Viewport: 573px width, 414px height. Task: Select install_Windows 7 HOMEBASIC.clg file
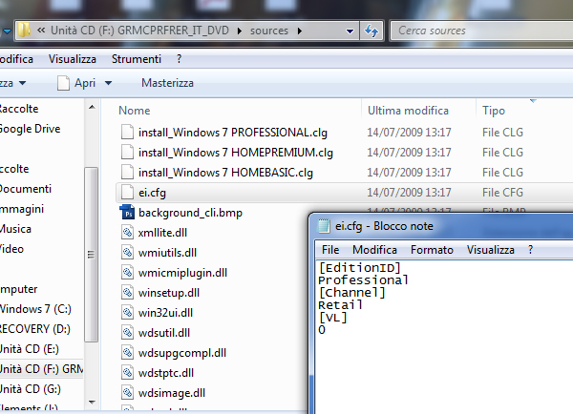click(x=225, y=173)
